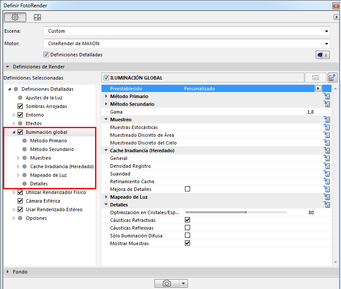Toggle Entorno checkbox in the tree

(x=20, y=115)
